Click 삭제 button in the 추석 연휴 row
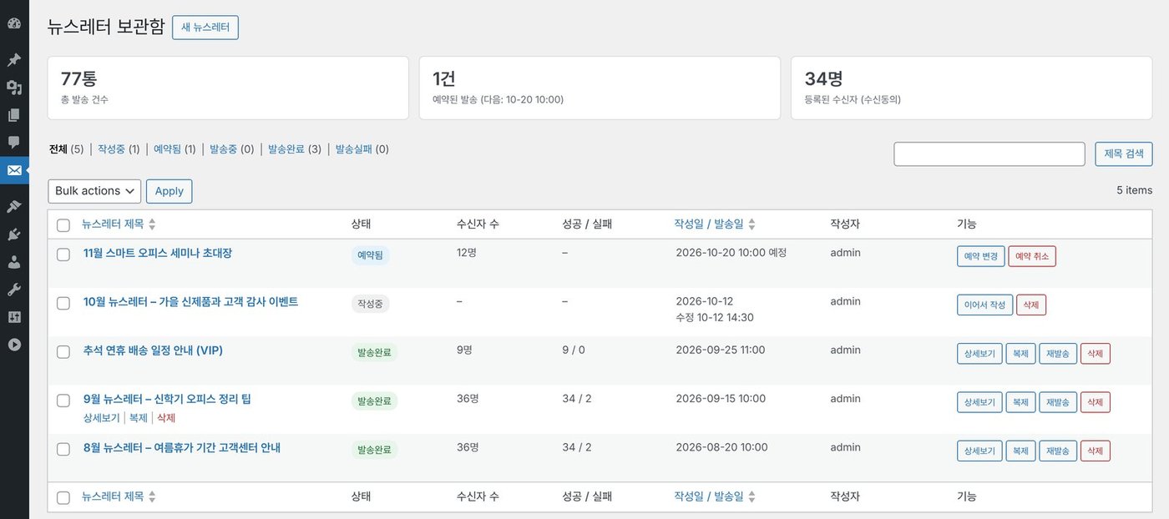 (1096, 354)
